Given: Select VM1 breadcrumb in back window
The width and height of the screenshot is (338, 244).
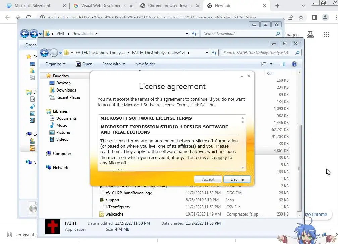Looking at the screenshot, I should (60, 34).
